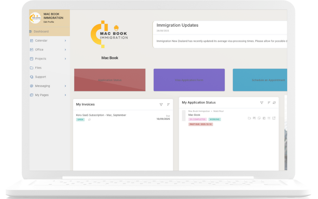The width and height of the screenshot is (318, 199).
Task: Open the Immigration Updates panel header
Action: (177, 25)
